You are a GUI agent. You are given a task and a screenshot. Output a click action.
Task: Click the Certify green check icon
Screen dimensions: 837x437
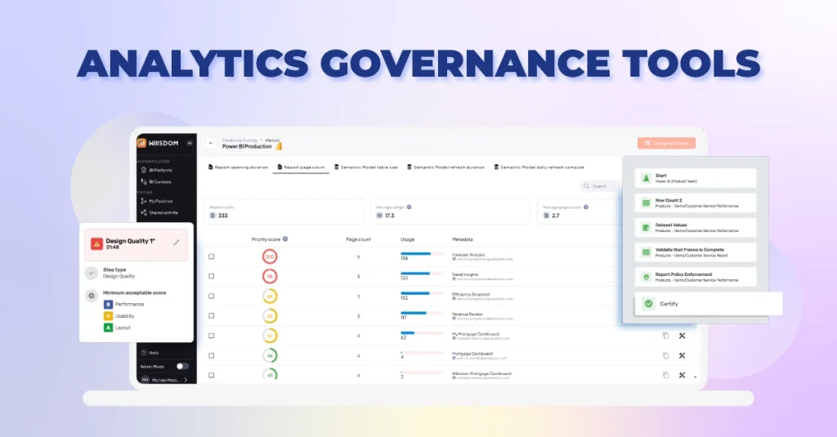648,304
